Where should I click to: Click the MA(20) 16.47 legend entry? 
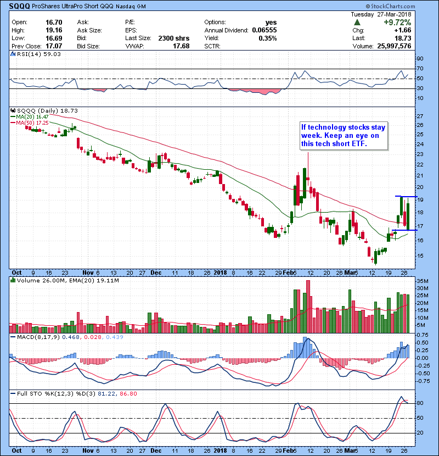tap(30, 117)
